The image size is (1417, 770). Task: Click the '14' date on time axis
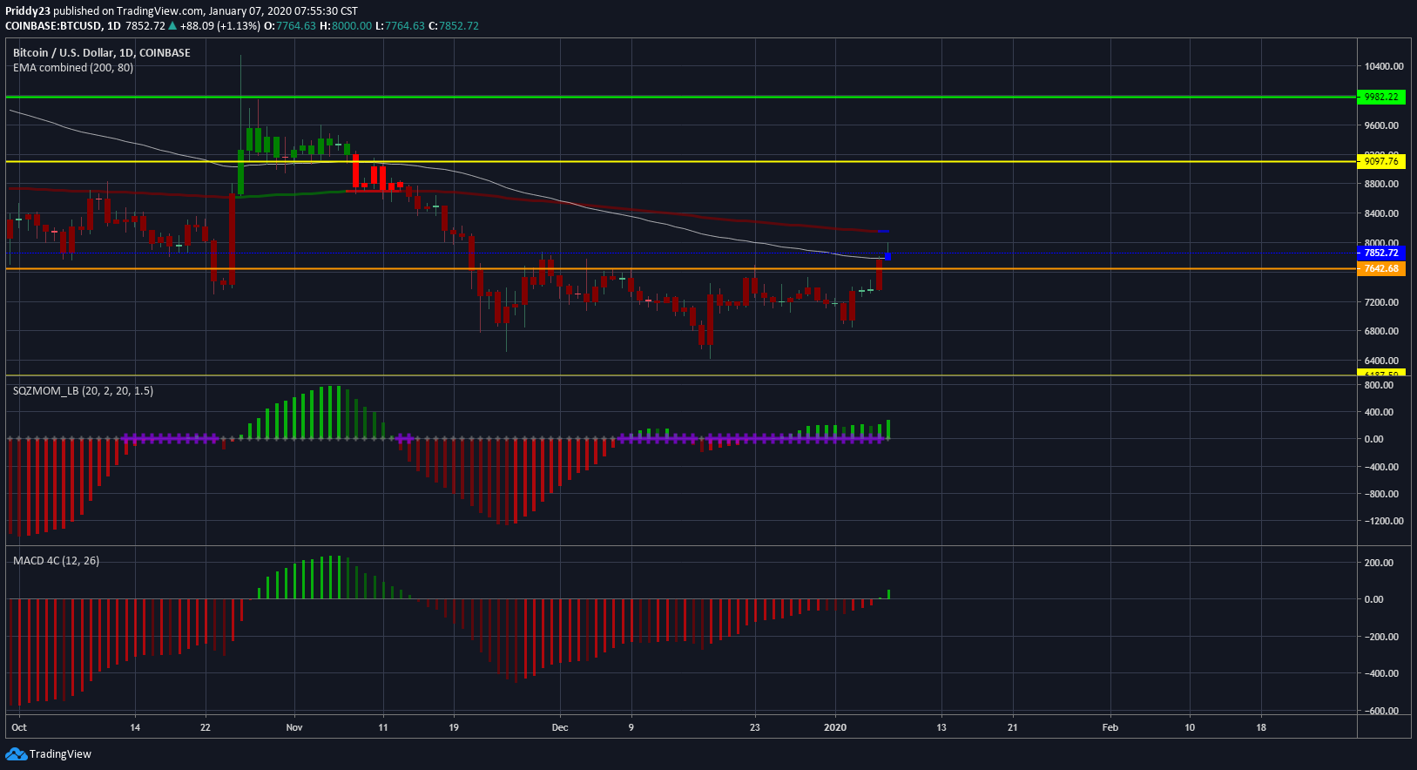[135, 727]
